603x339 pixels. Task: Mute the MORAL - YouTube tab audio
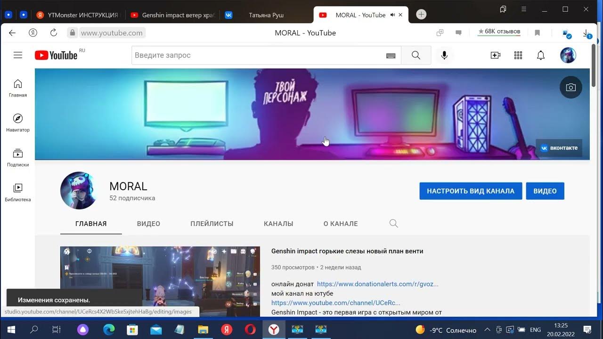pos(392,15)
